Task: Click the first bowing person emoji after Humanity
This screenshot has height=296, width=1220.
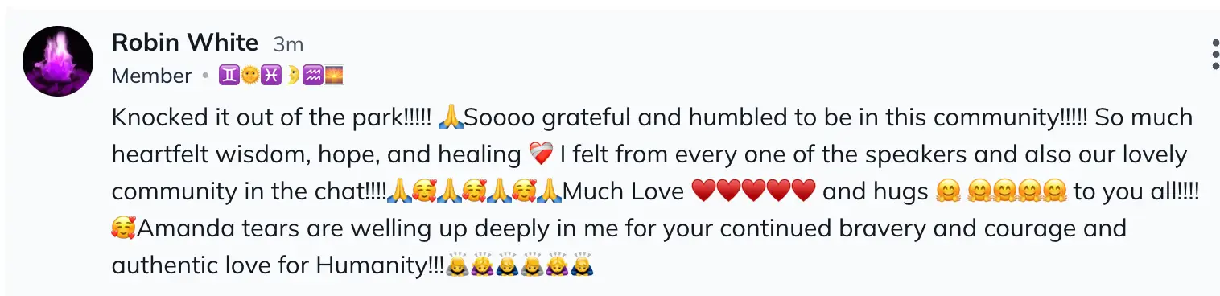Action: coord(457,265)
